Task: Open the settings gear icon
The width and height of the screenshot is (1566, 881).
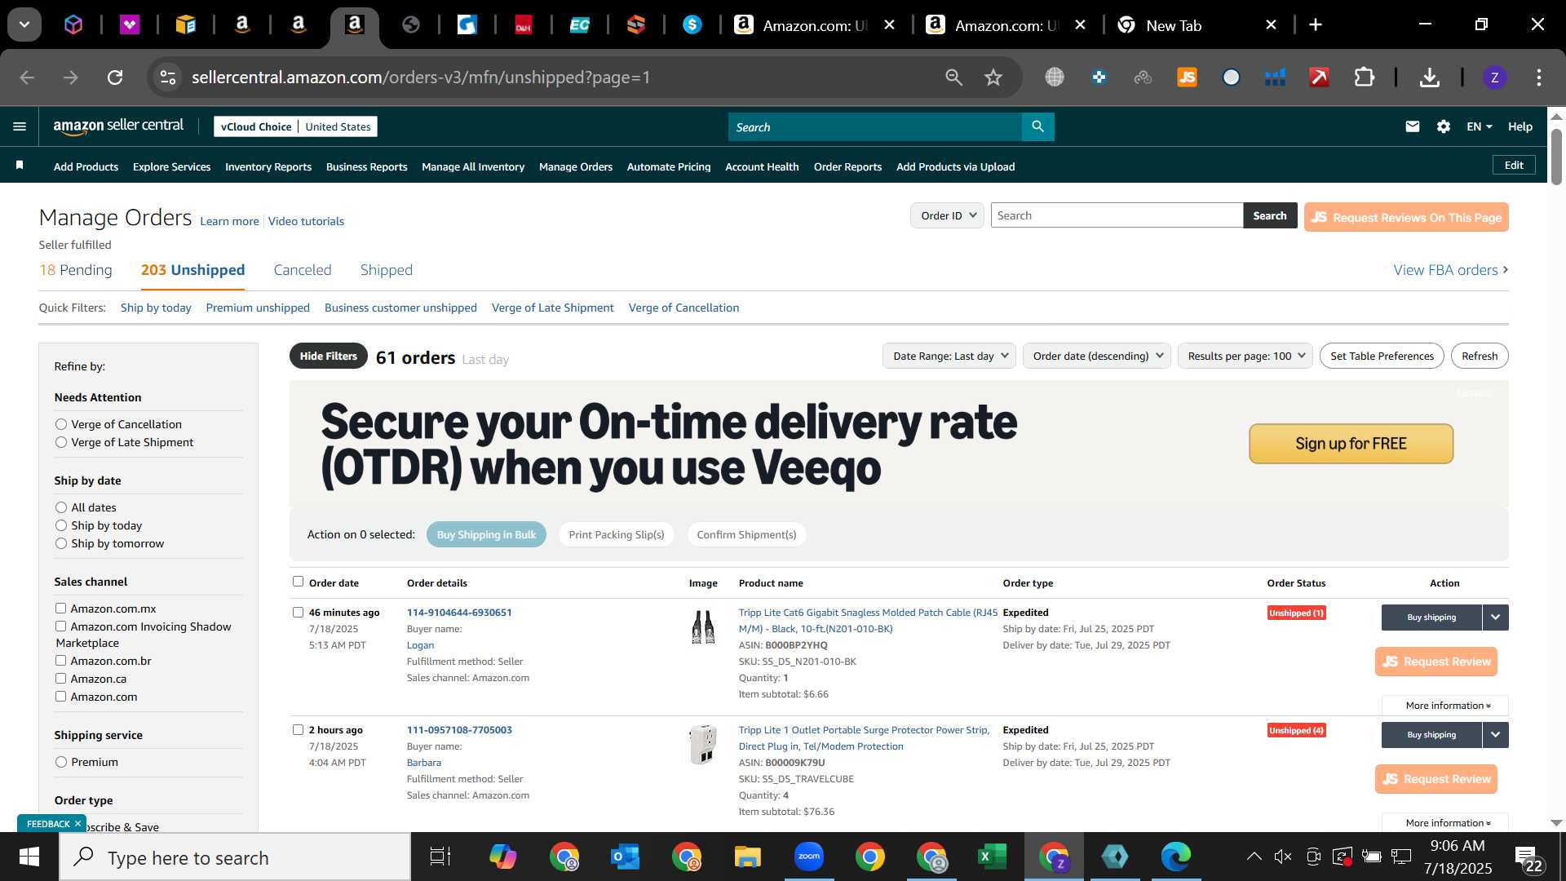Action: click(1444, 126)
